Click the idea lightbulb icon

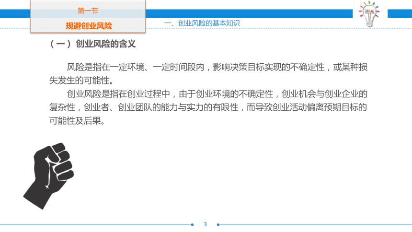coord(369,14)
